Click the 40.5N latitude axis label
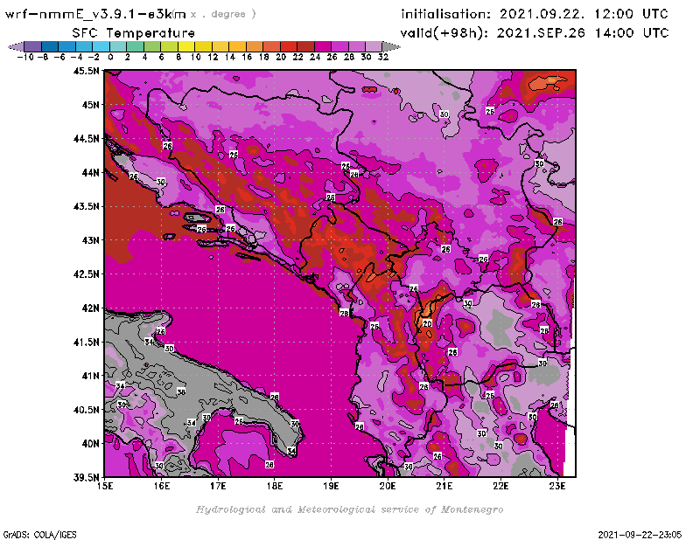The image size is (700, 540). [x=86, y=410]
